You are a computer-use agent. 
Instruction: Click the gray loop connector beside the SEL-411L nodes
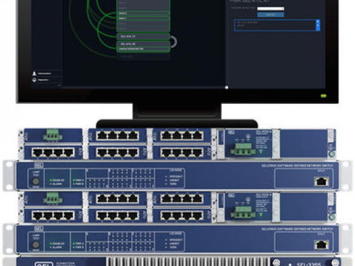(174, 42)
